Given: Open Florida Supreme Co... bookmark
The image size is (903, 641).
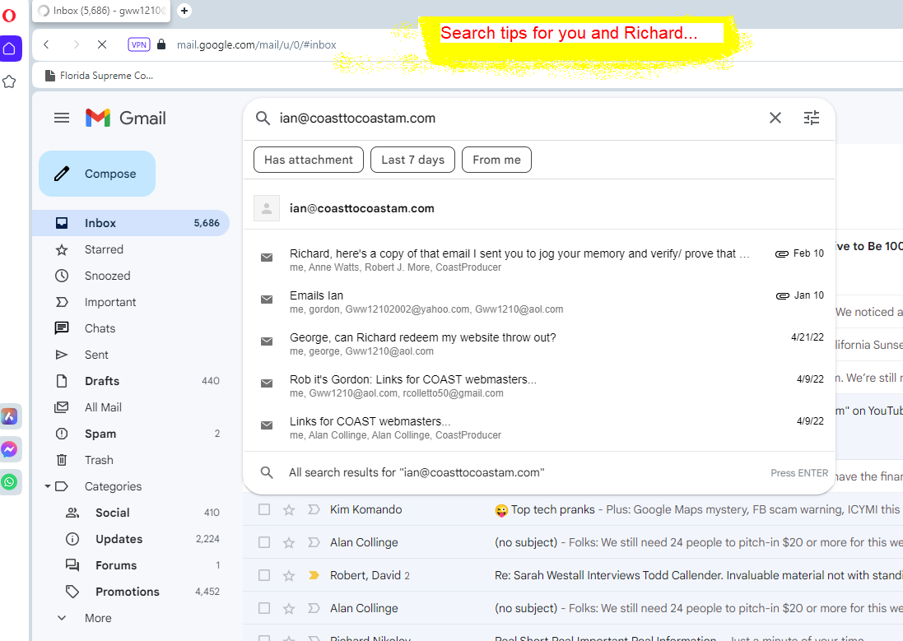Looking at the screenshot, I should [x=99, y=76].
